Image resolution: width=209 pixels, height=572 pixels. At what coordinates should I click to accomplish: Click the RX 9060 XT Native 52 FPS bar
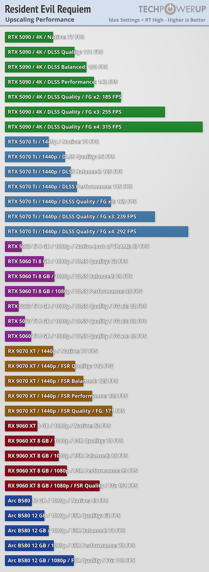(21, 426)
